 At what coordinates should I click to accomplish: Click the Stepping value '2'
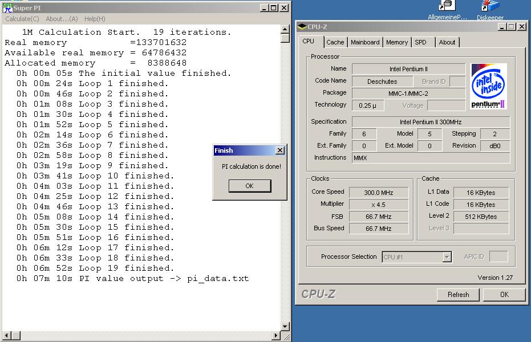494,134
